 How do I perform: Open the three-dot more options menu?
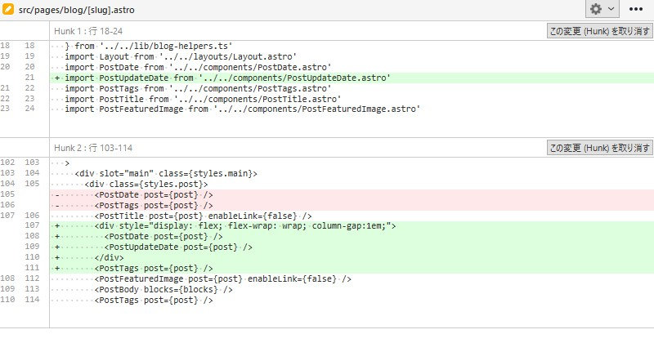tap(636, 9)
